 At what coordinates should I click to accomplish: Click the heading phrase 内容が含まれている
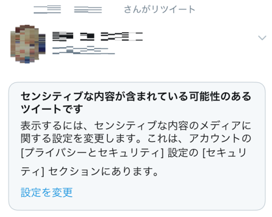141,96
